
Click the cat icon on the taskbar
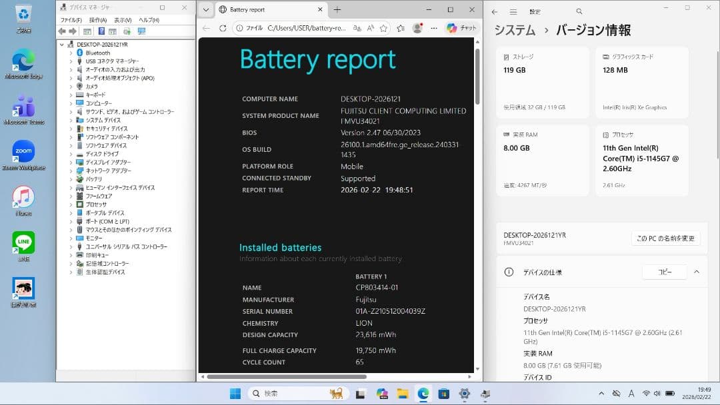[336, 393]
